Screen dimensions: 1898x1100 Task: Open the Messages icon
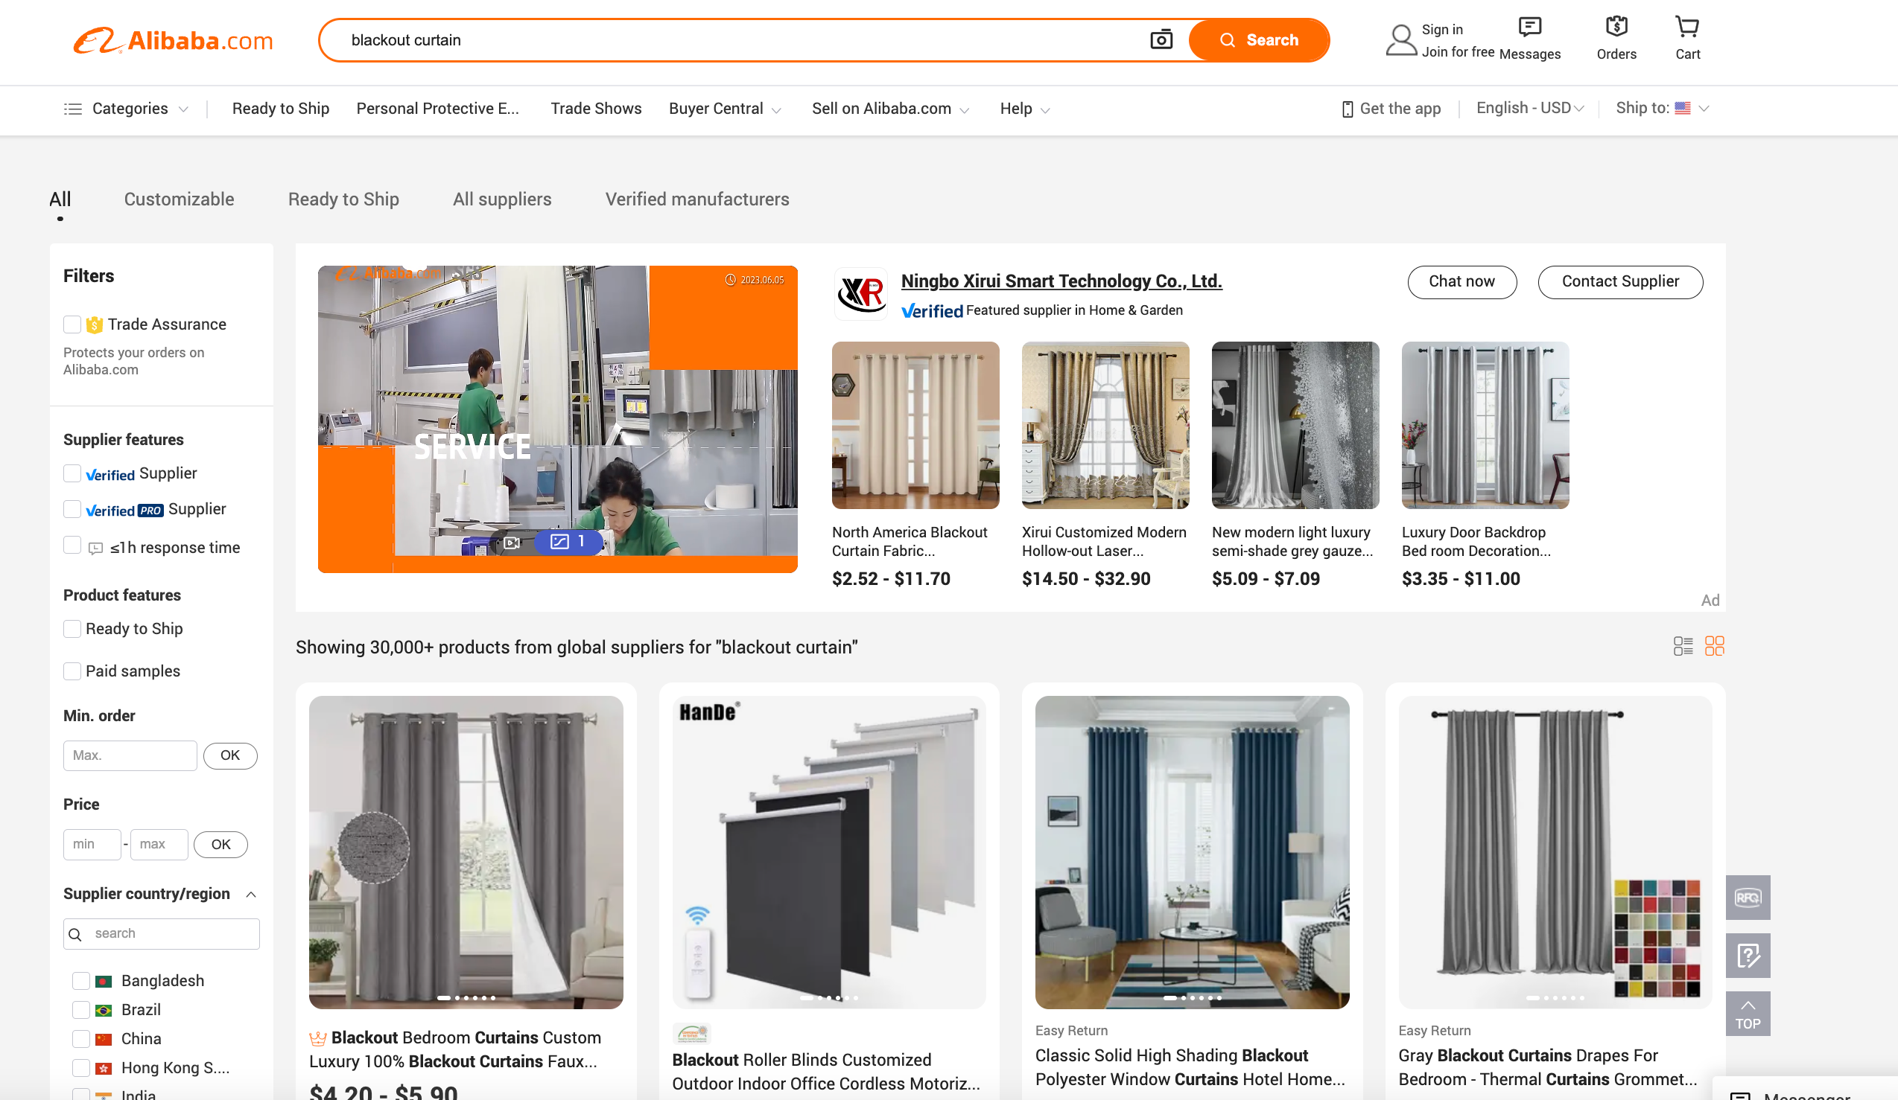(x=1529, y=28)
